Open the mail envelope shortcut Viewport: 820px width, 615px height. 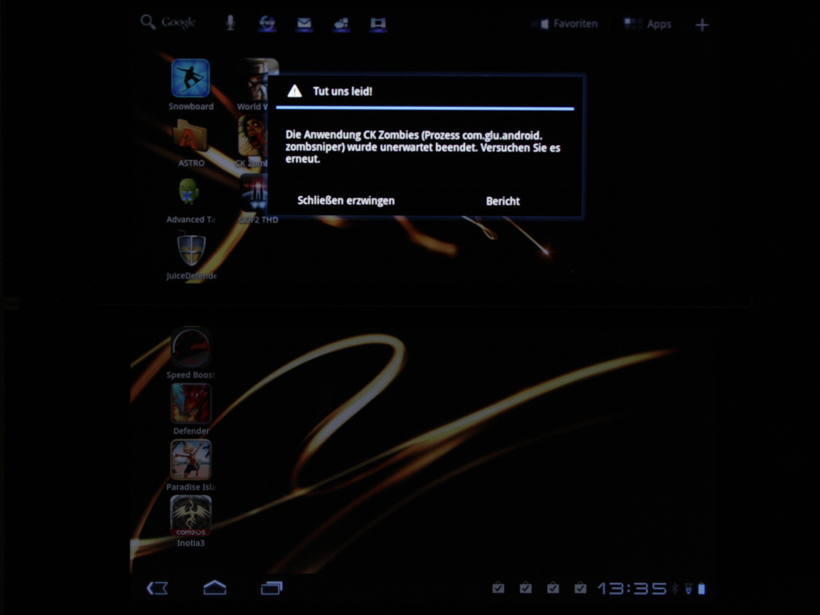[304, 23]
